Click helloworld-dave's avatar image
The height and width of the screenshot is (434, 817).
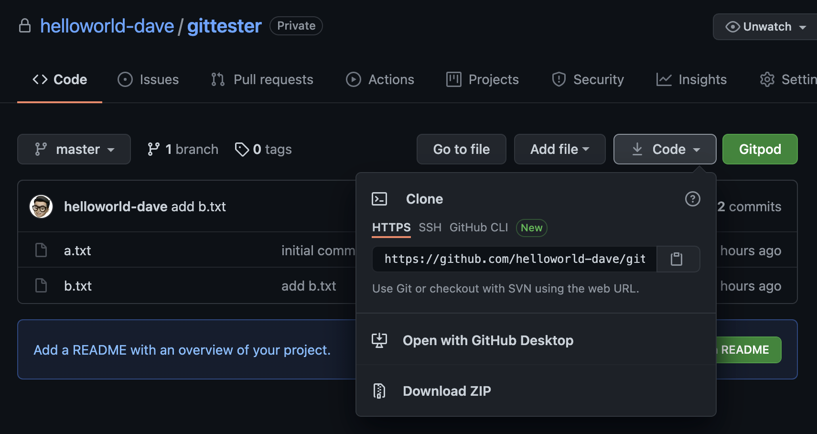click(42, 206)
